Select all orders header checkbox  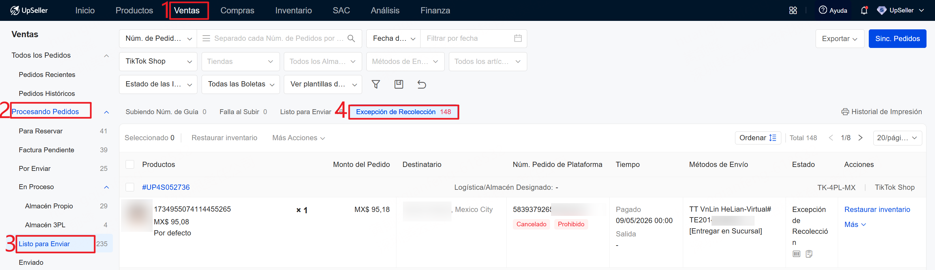130,164
